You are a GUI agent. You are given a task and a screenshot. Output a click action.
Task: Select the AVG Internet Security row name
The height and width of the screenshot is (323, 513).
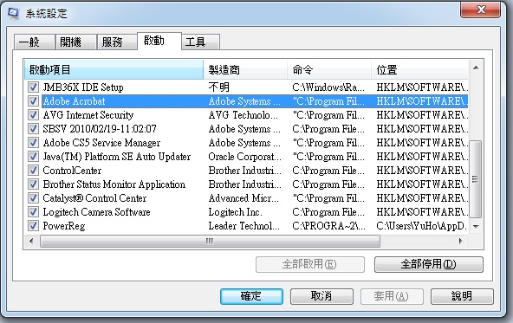88,115
